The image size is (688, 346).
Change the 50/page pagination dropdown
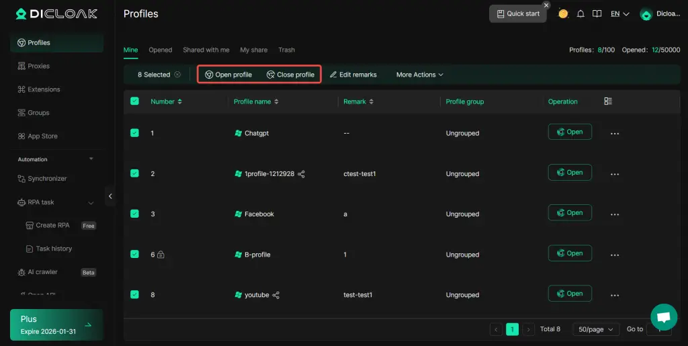595,329
